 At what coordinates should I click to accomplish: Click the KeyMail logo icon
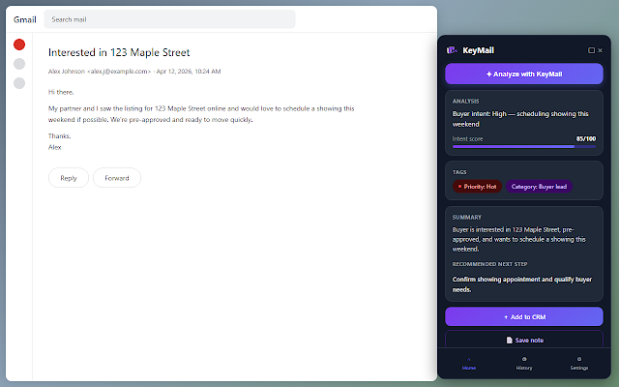pos(452,50)
